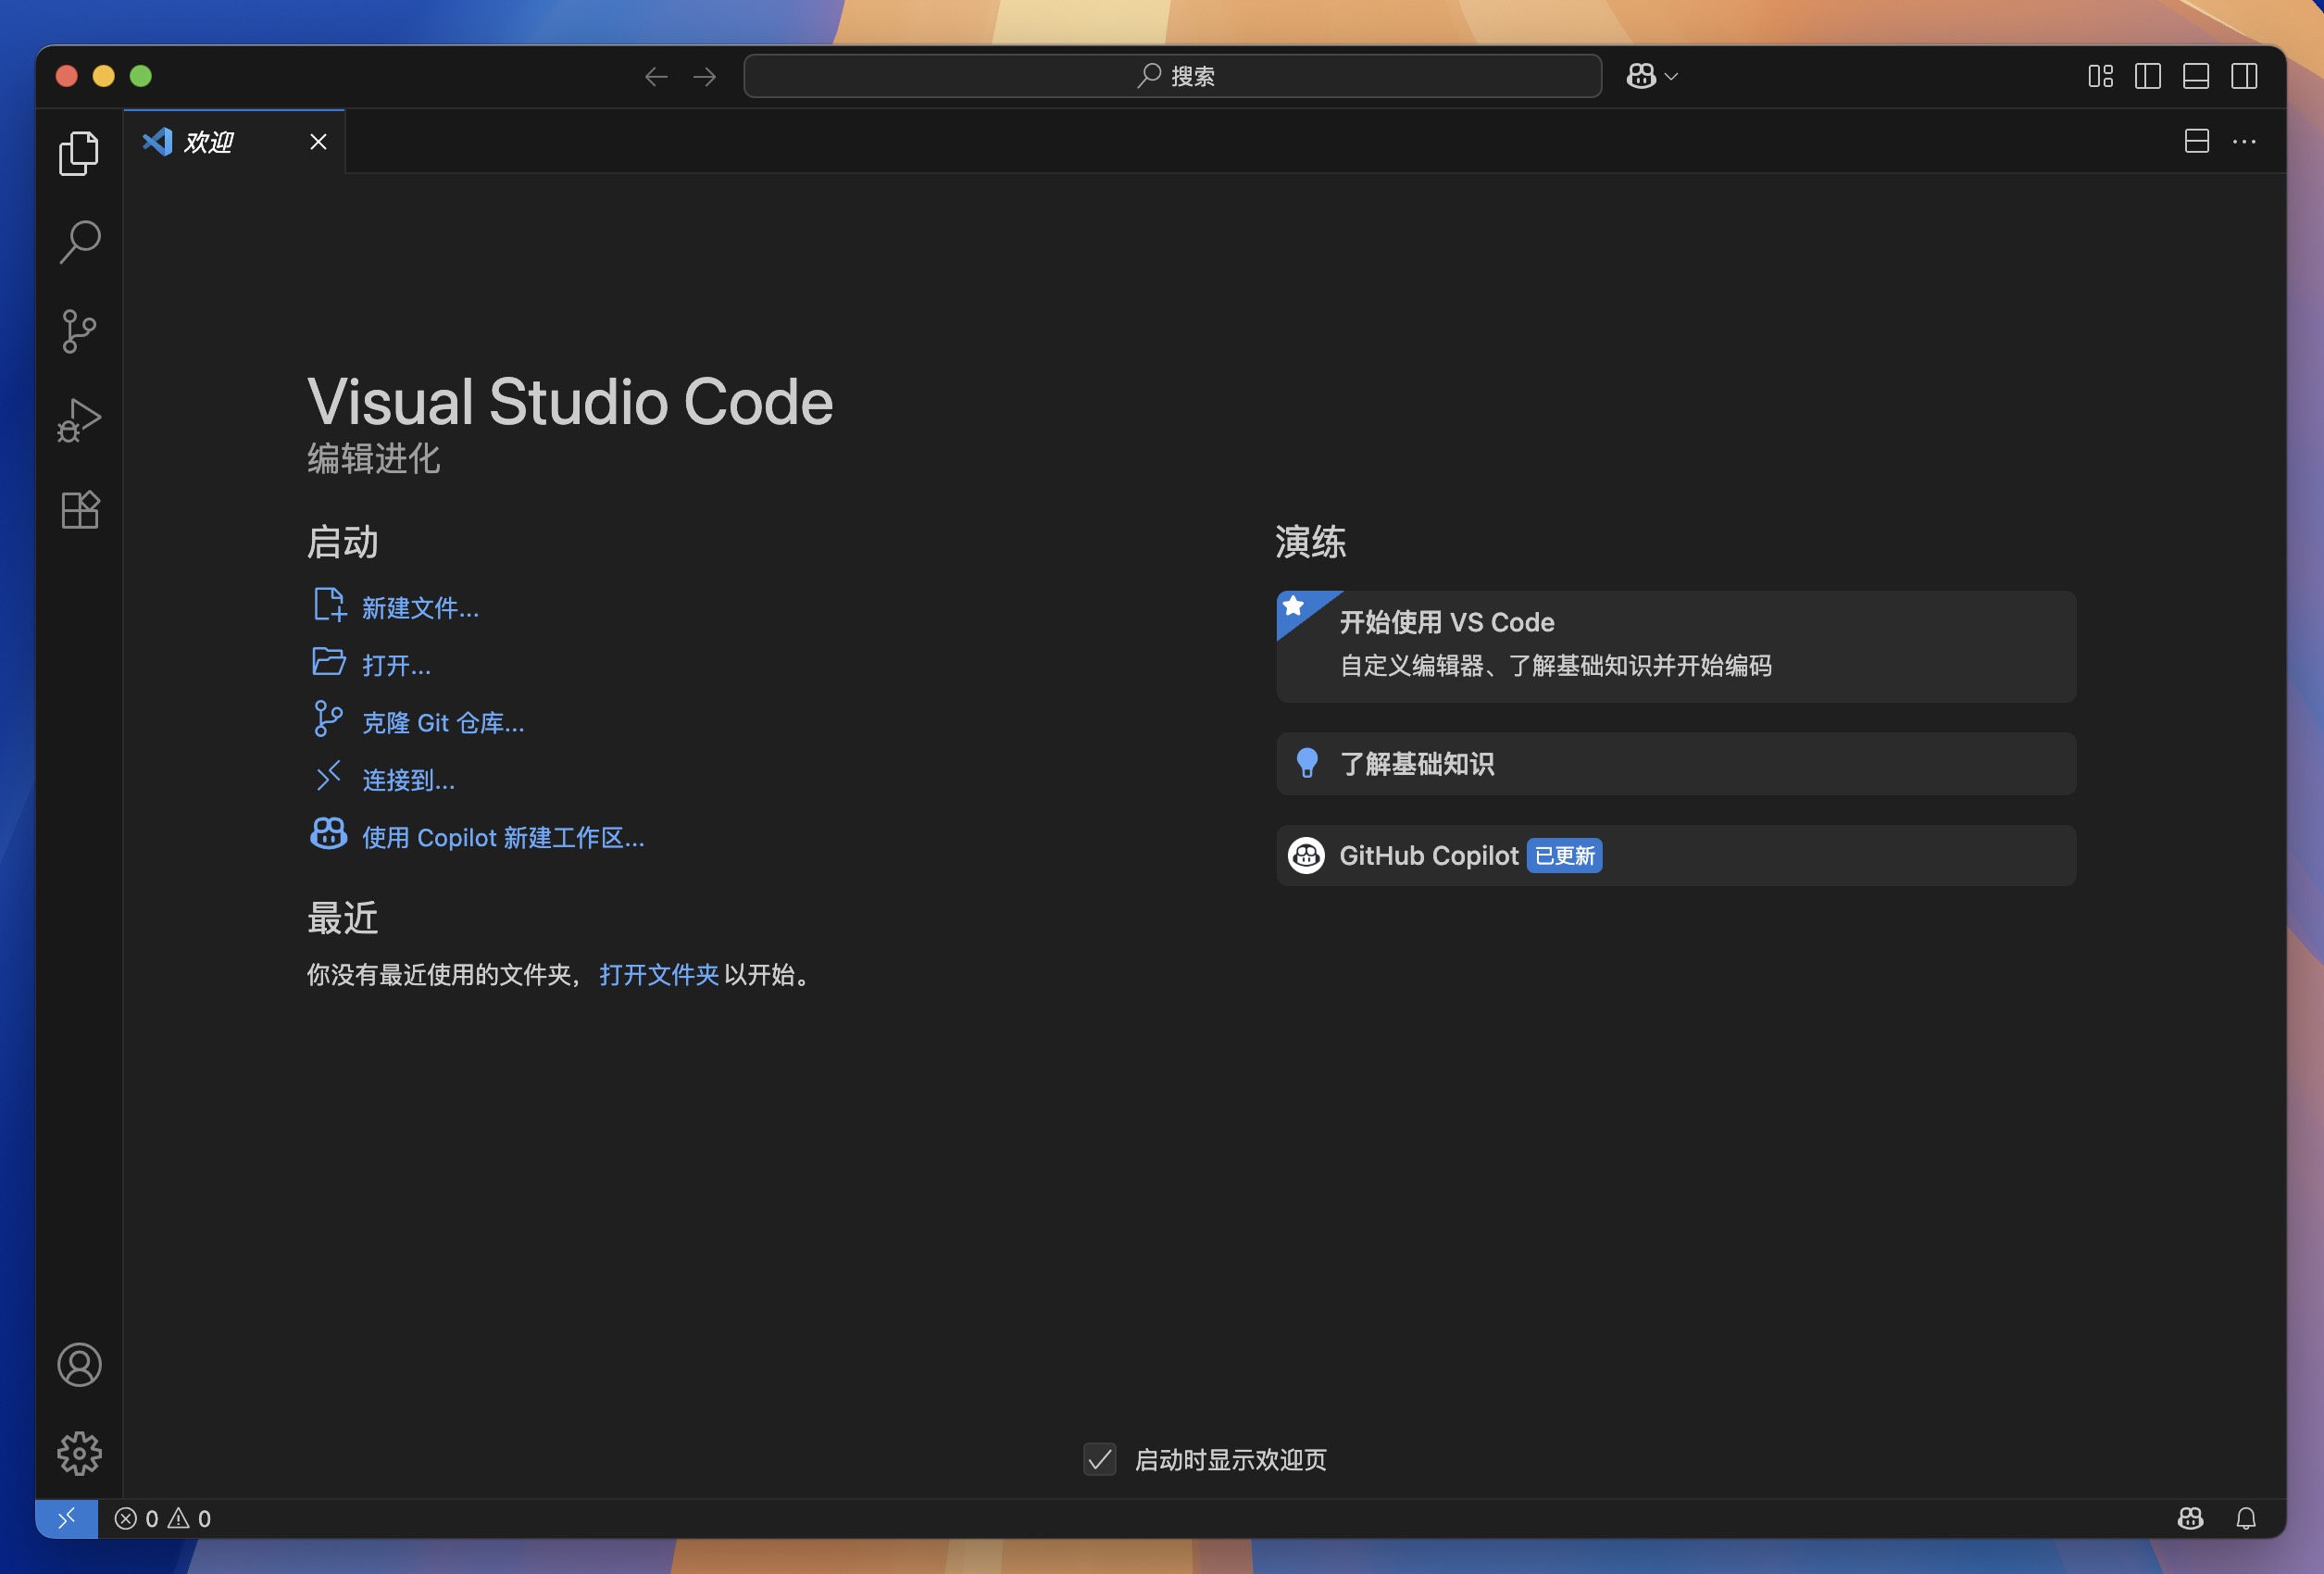Click the VS Code logo on the 欢迎 tab

(157, 141)
